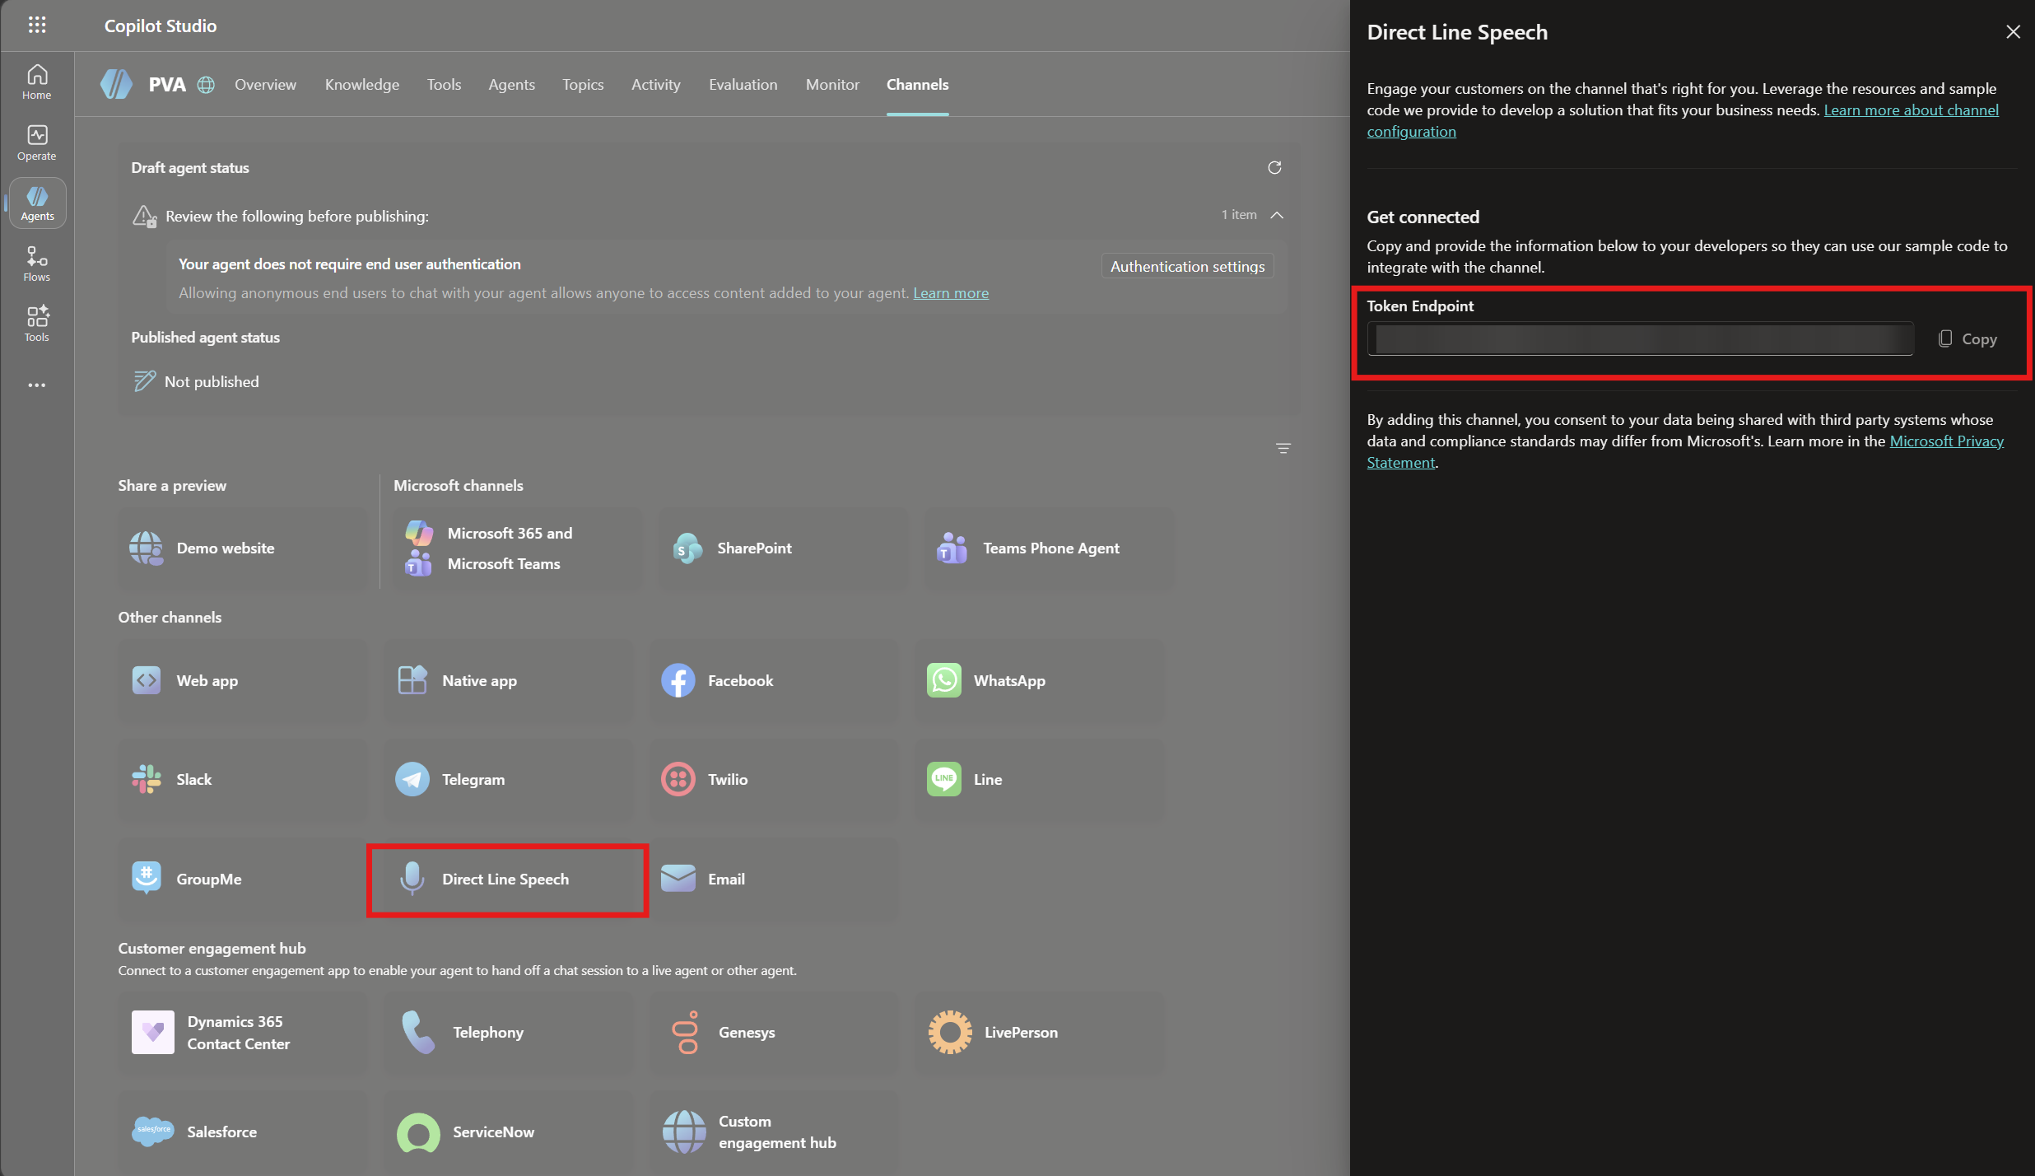Show more sidebar options ellipsis

(x=37, y=385)
